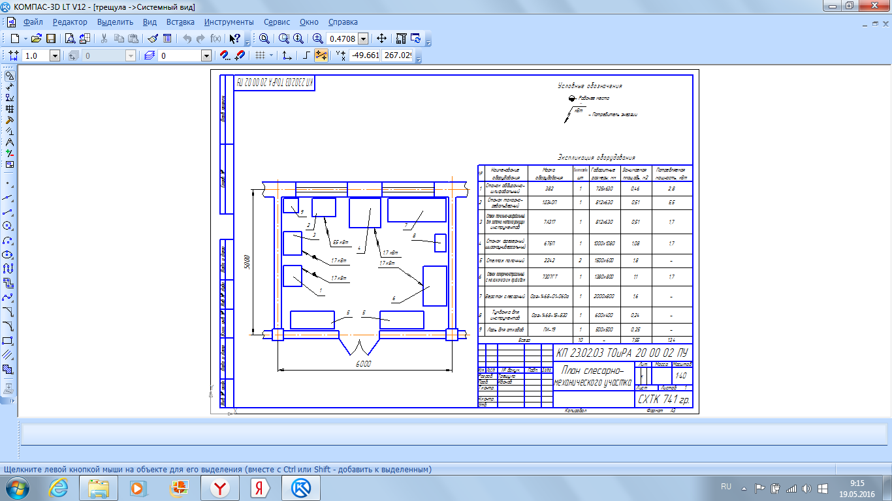Open the layers manager icon
The width and height of the screenshot is (892, 501).
point(150,56)
